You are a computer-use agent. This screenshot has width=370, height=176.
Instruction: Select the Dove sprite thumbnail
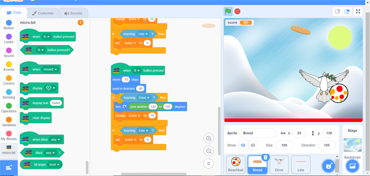(x=279, y=164)
